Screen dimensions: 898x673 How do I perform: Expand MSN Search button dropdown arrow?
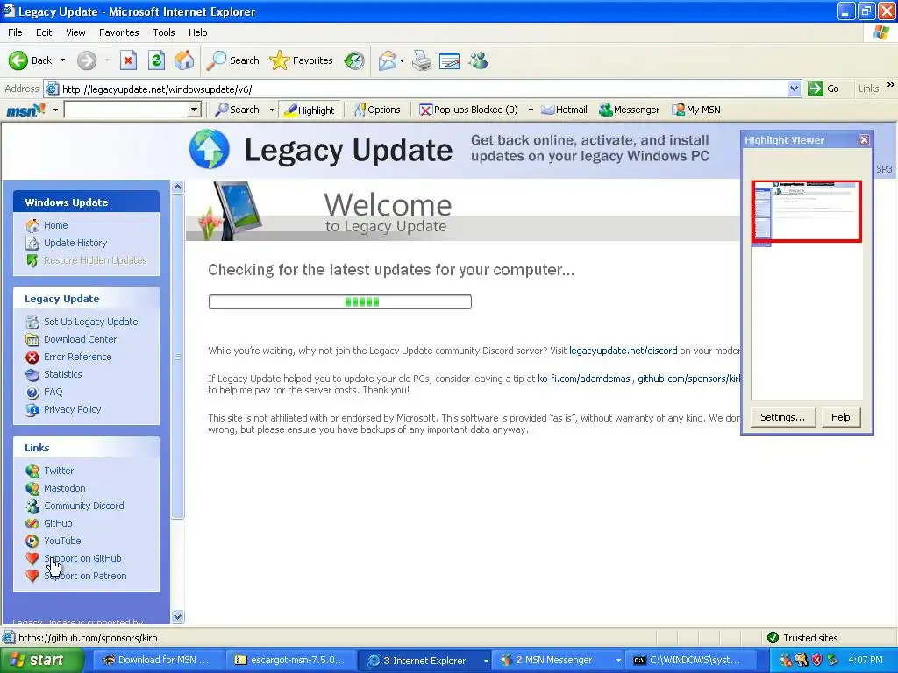point(272,110)
